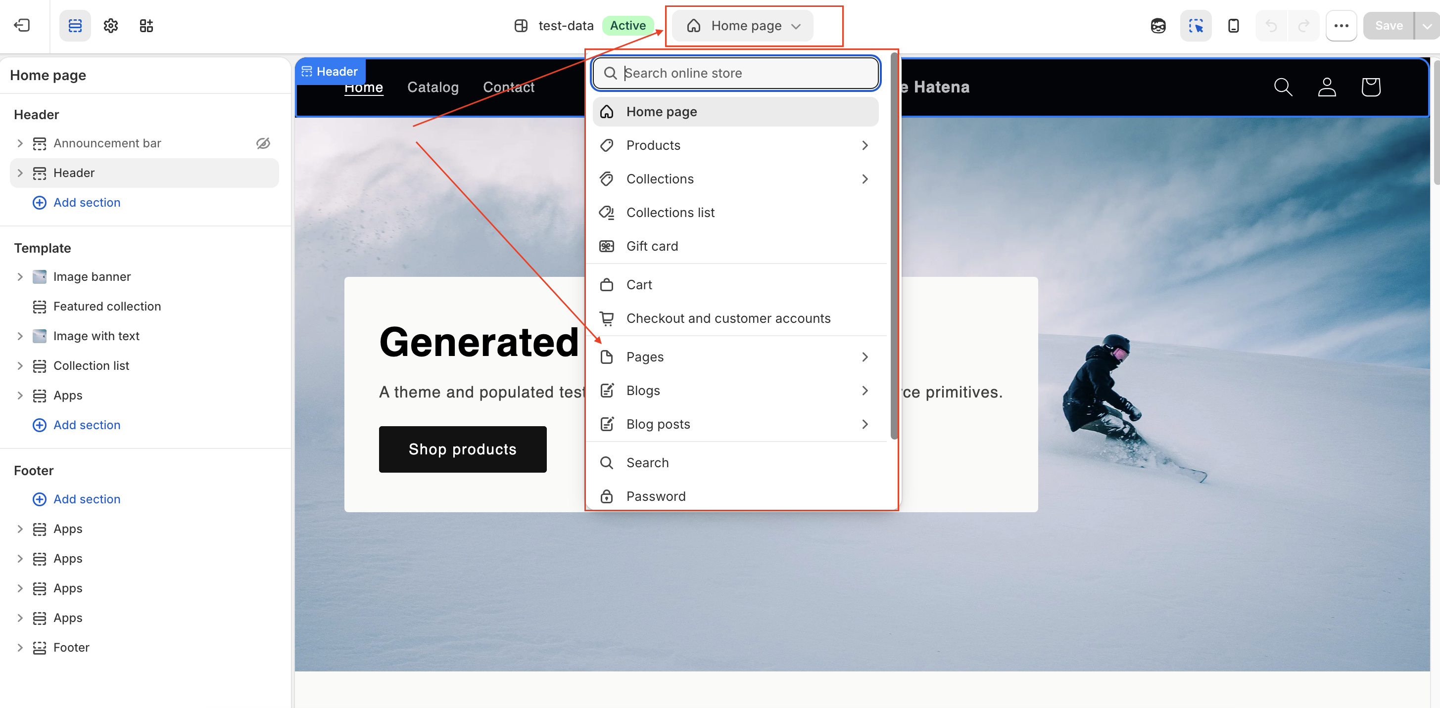The height and width of the screenshot is (708, 1440).
Task: Click the Search online store field
Action: tap(736, 73)
